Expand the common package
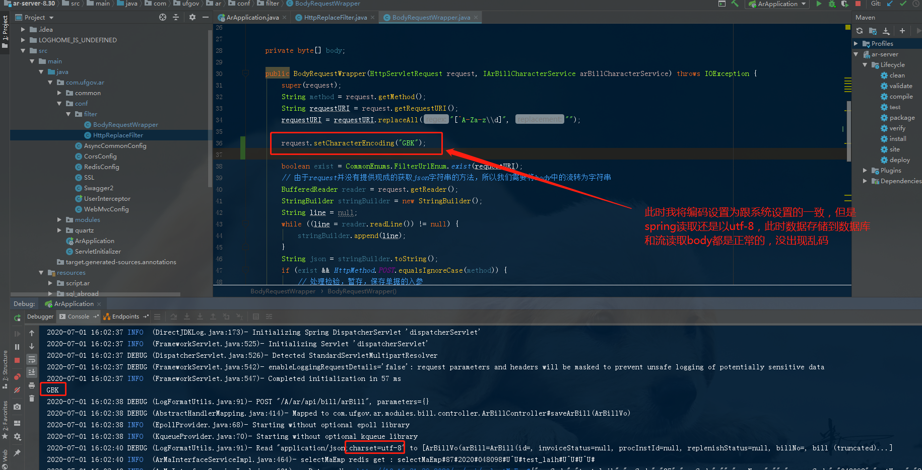Screen dimensions: 922x470 click(59, 93)
